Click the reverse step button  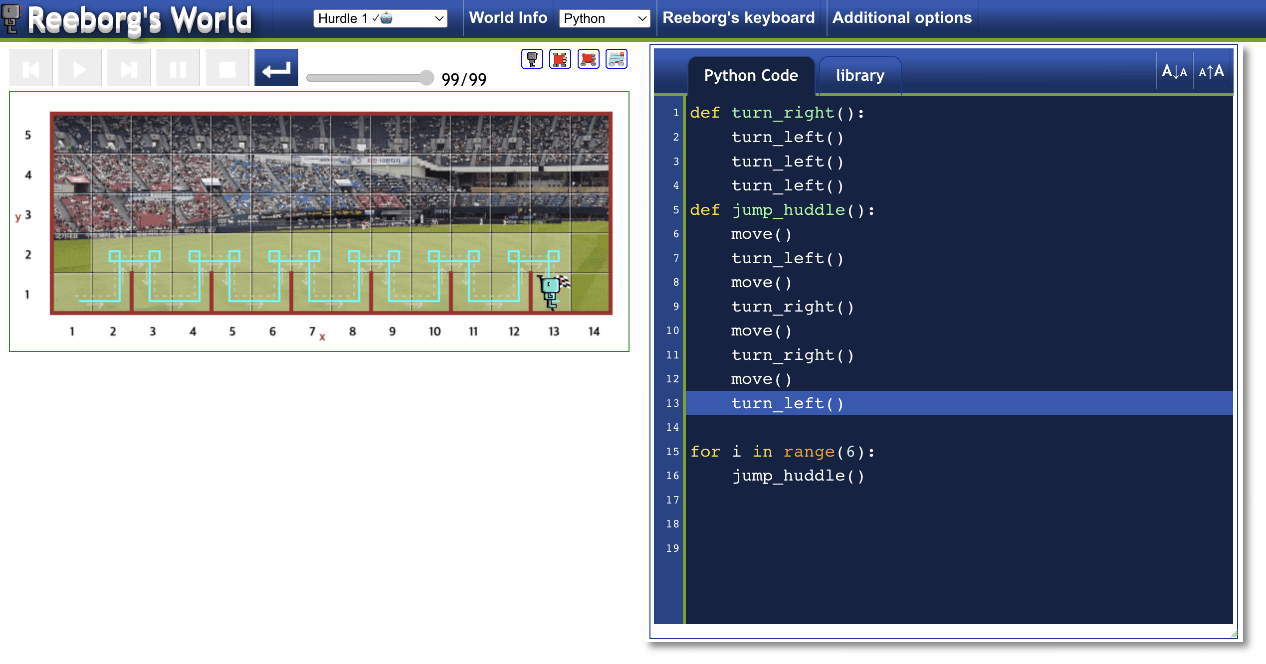click(31, 68)
